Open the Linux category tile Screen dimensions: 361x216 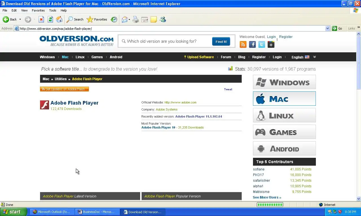[x=284, y=115]
